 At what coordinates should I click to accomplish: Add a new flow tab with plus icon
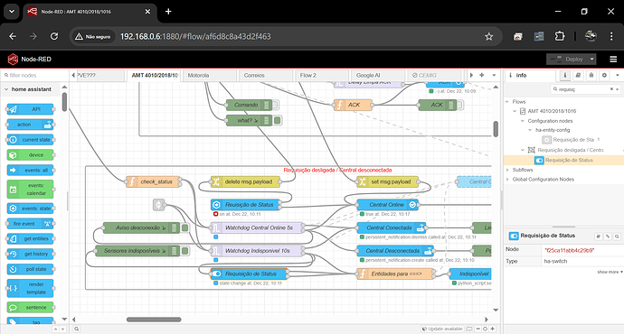tap(481, 75)
